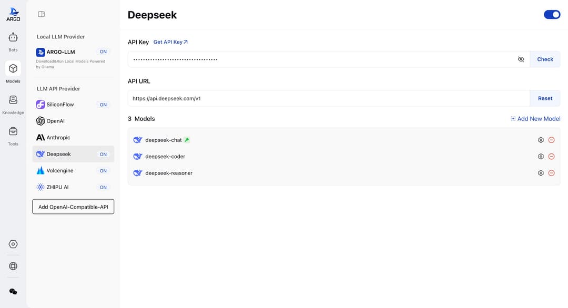Select the OpenAI provider

tap(73, 121)
